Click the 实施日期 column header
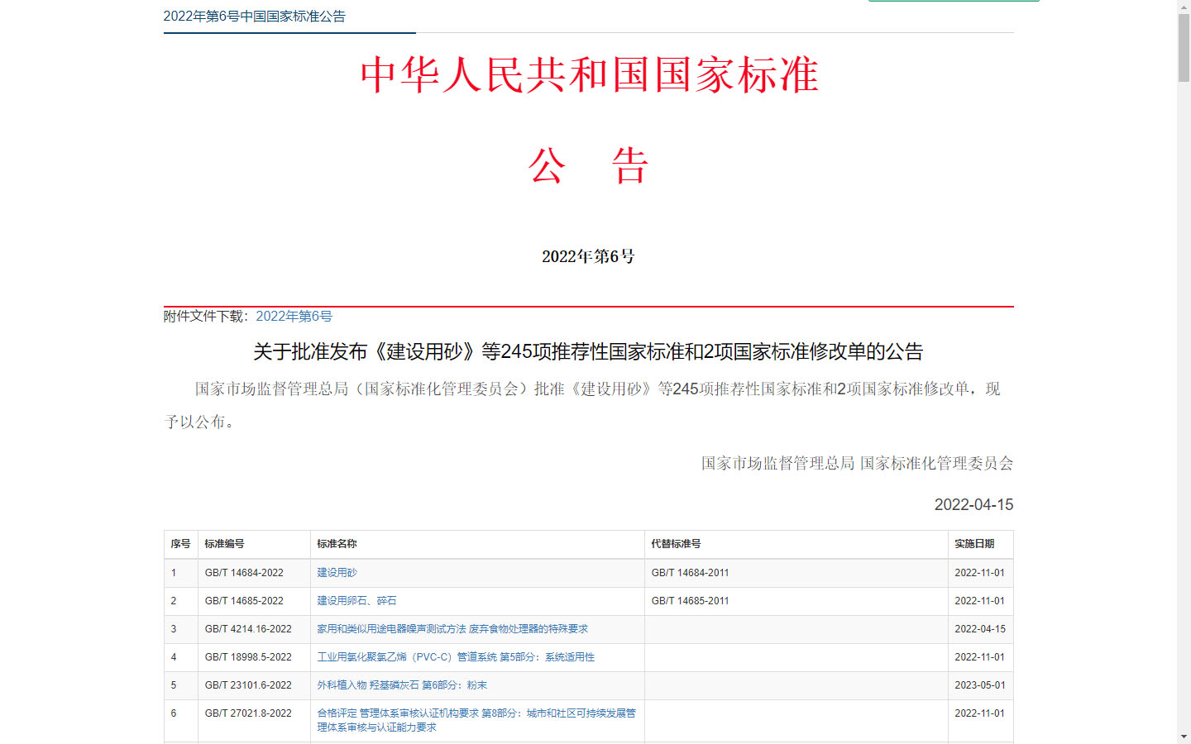This screenshot has width=1191, height=744. (974, 544)
